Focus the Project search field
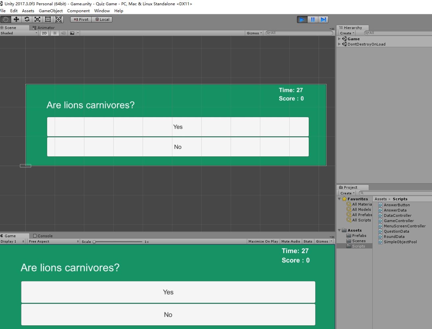Image resolution: width=432 pixels, height=329 pixels. (395, 193)
